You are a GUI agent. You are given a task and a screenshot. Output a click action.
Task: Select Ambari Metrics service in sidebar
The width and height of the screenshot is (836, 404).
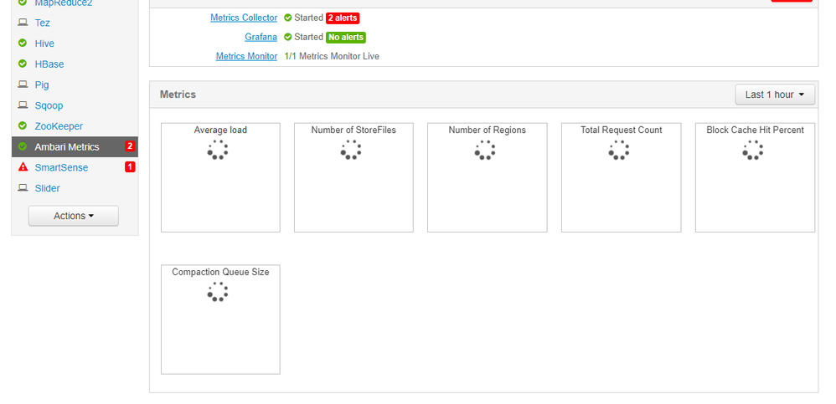click(x=75, y=146)
